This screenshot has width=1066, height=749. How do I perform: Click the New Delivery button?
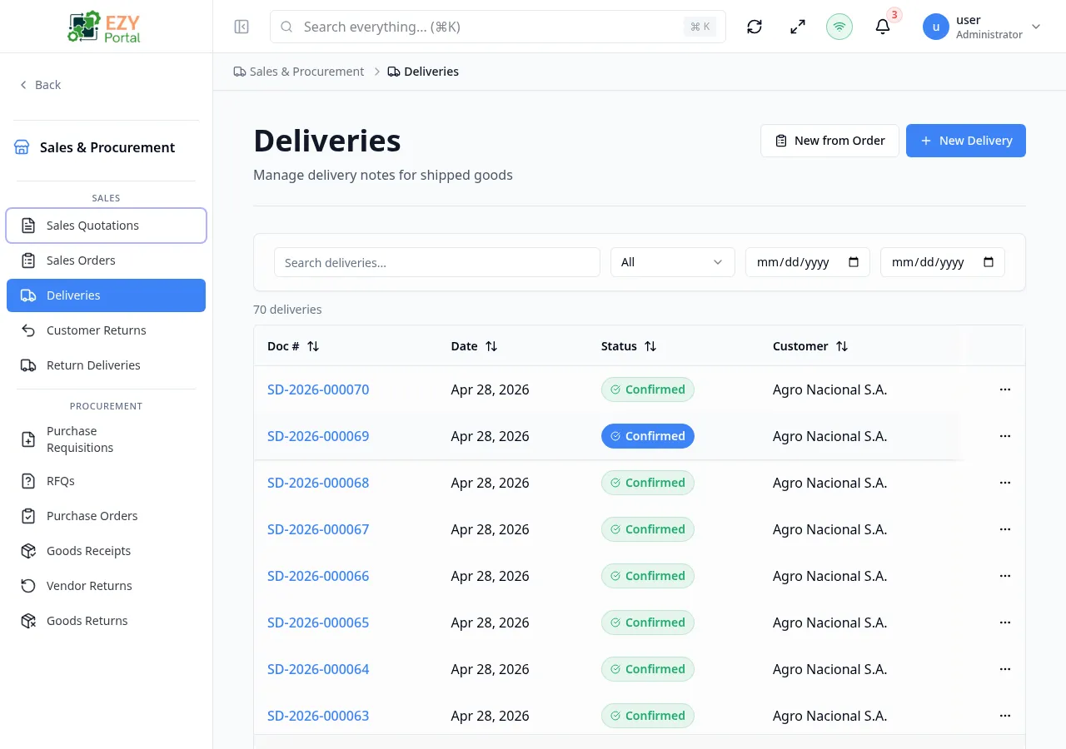tap(966, 141)
